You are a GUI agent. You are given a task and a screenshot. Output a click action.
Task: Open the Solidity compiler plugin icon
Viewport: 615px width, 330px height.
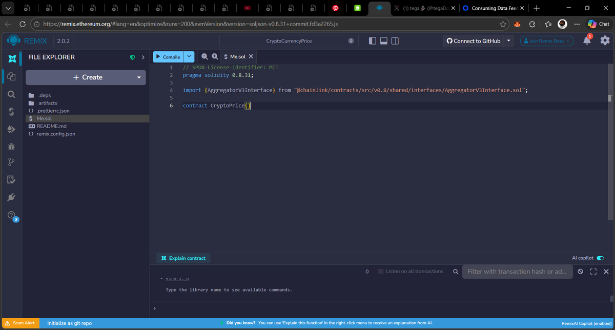tap(11, 112)
